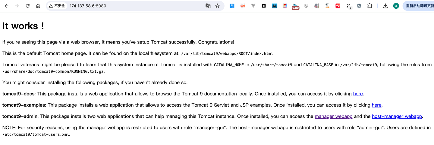Click the browser back arrow

(x=7, y=6)
